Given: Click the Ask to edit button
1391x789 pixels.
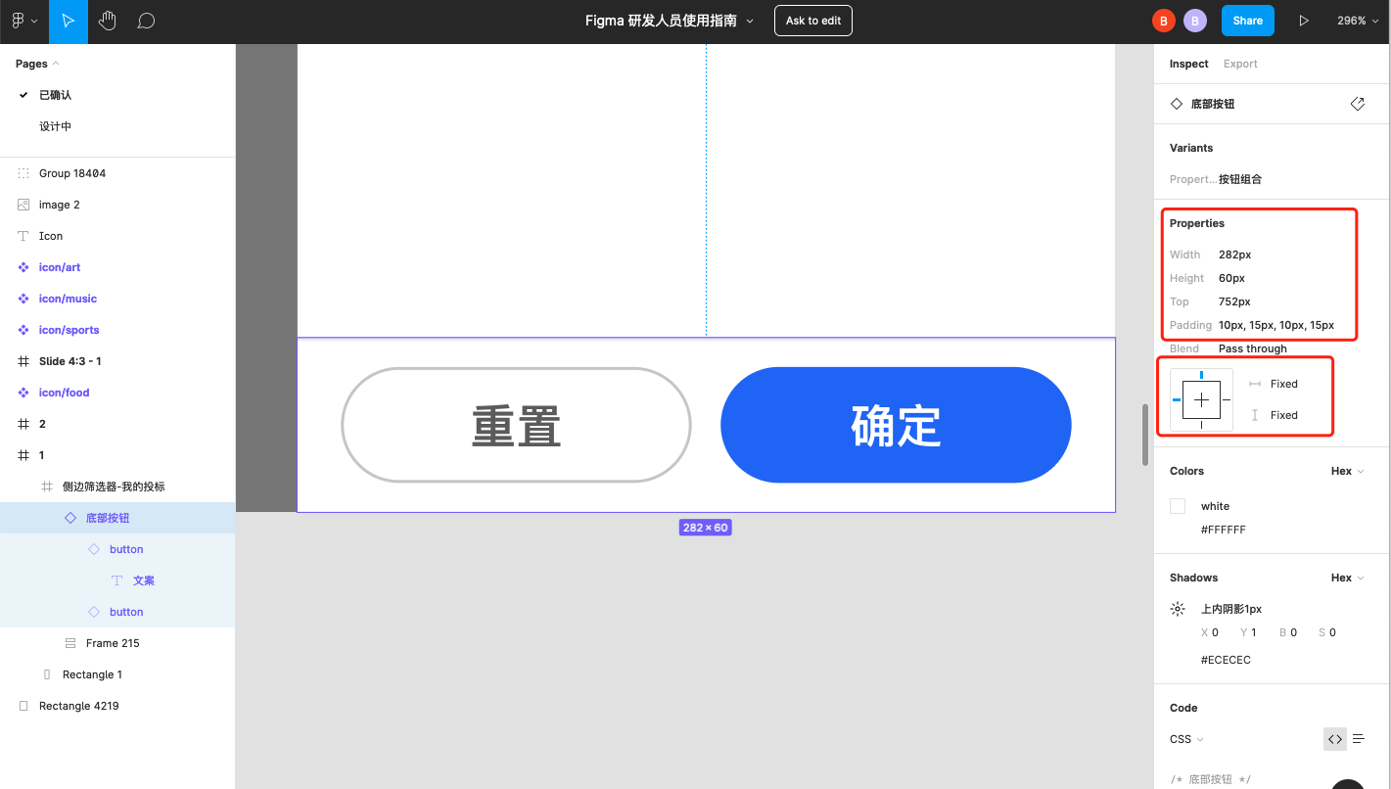Looking at the screenshot, I should [813, 21].
